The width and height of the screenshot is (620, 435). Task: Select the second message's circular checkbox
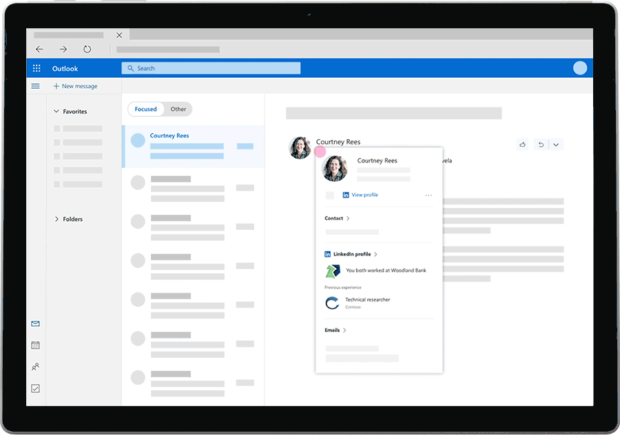(x=137, y=182)
